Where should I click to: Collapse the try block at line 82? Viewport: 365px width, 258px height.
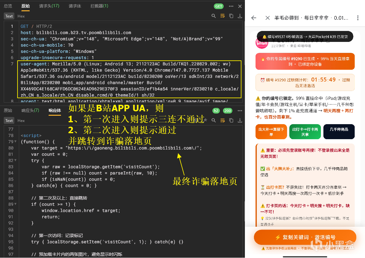[x=15, y=160]
